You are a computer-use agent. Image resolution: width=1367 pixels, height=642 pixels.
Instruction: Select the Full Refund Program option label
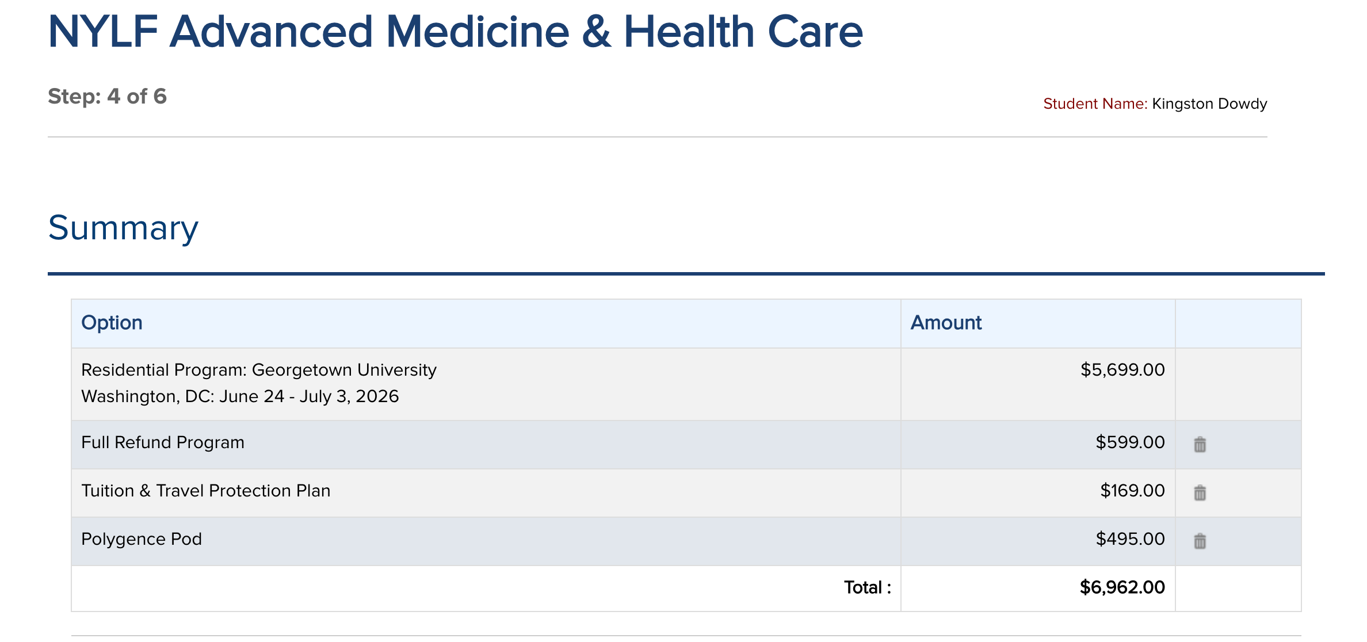163,442
